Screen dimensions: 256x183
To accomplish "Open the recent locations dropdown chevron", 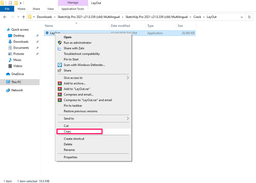I will pyautogui.click(x=18, y=17).
